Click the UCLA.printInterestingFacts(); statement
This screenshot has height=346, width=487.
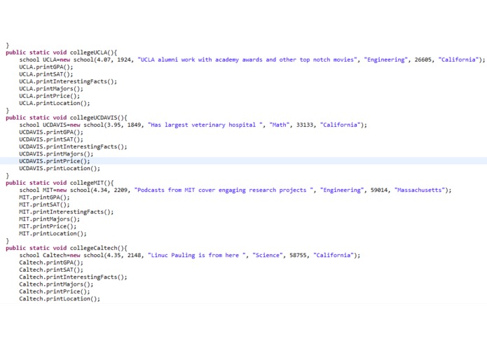(x=68, y=81)
